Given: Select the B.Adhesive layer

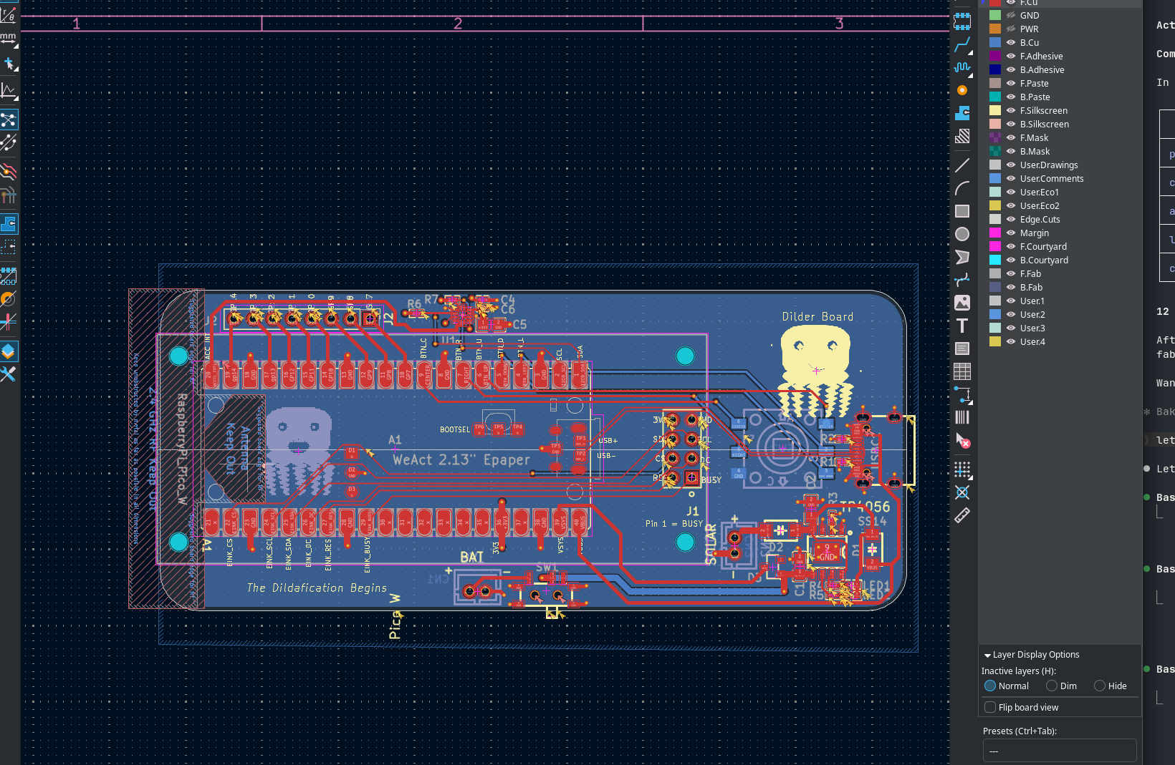Looking at the screenshot, I should pos(1042,69).
